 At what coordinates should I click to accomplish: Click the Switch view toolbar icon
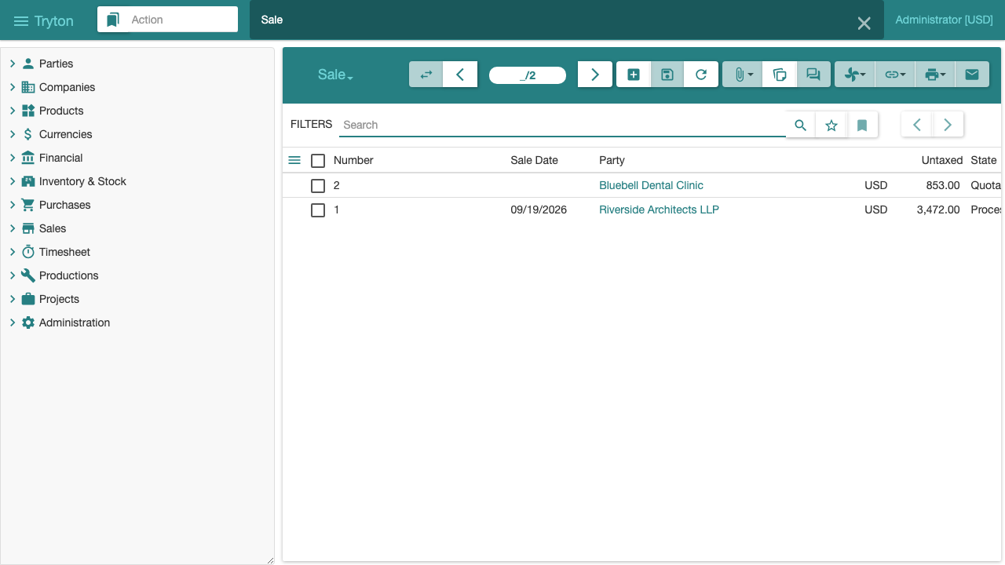pyautogui.click(x=426, y=75)
